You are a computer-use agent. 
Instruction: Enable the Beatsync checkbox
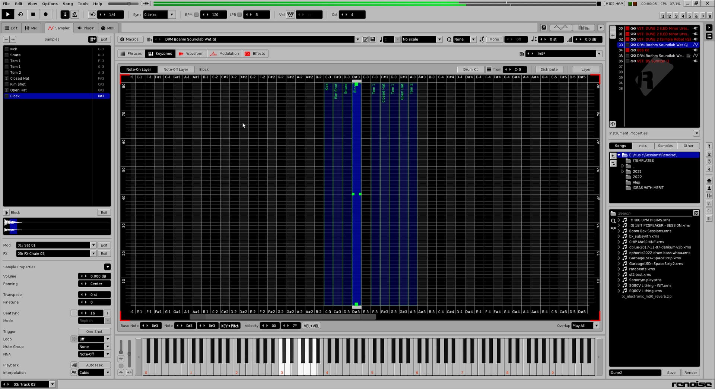(74, 313)
